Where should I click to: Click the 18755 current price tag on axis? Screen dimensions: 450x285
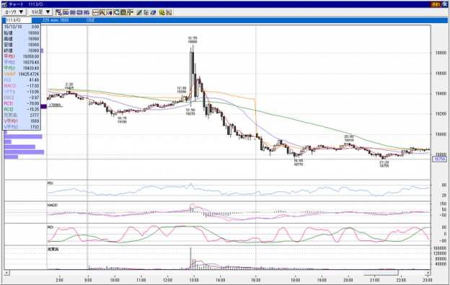pyautogui.click(x=440, y=159)
